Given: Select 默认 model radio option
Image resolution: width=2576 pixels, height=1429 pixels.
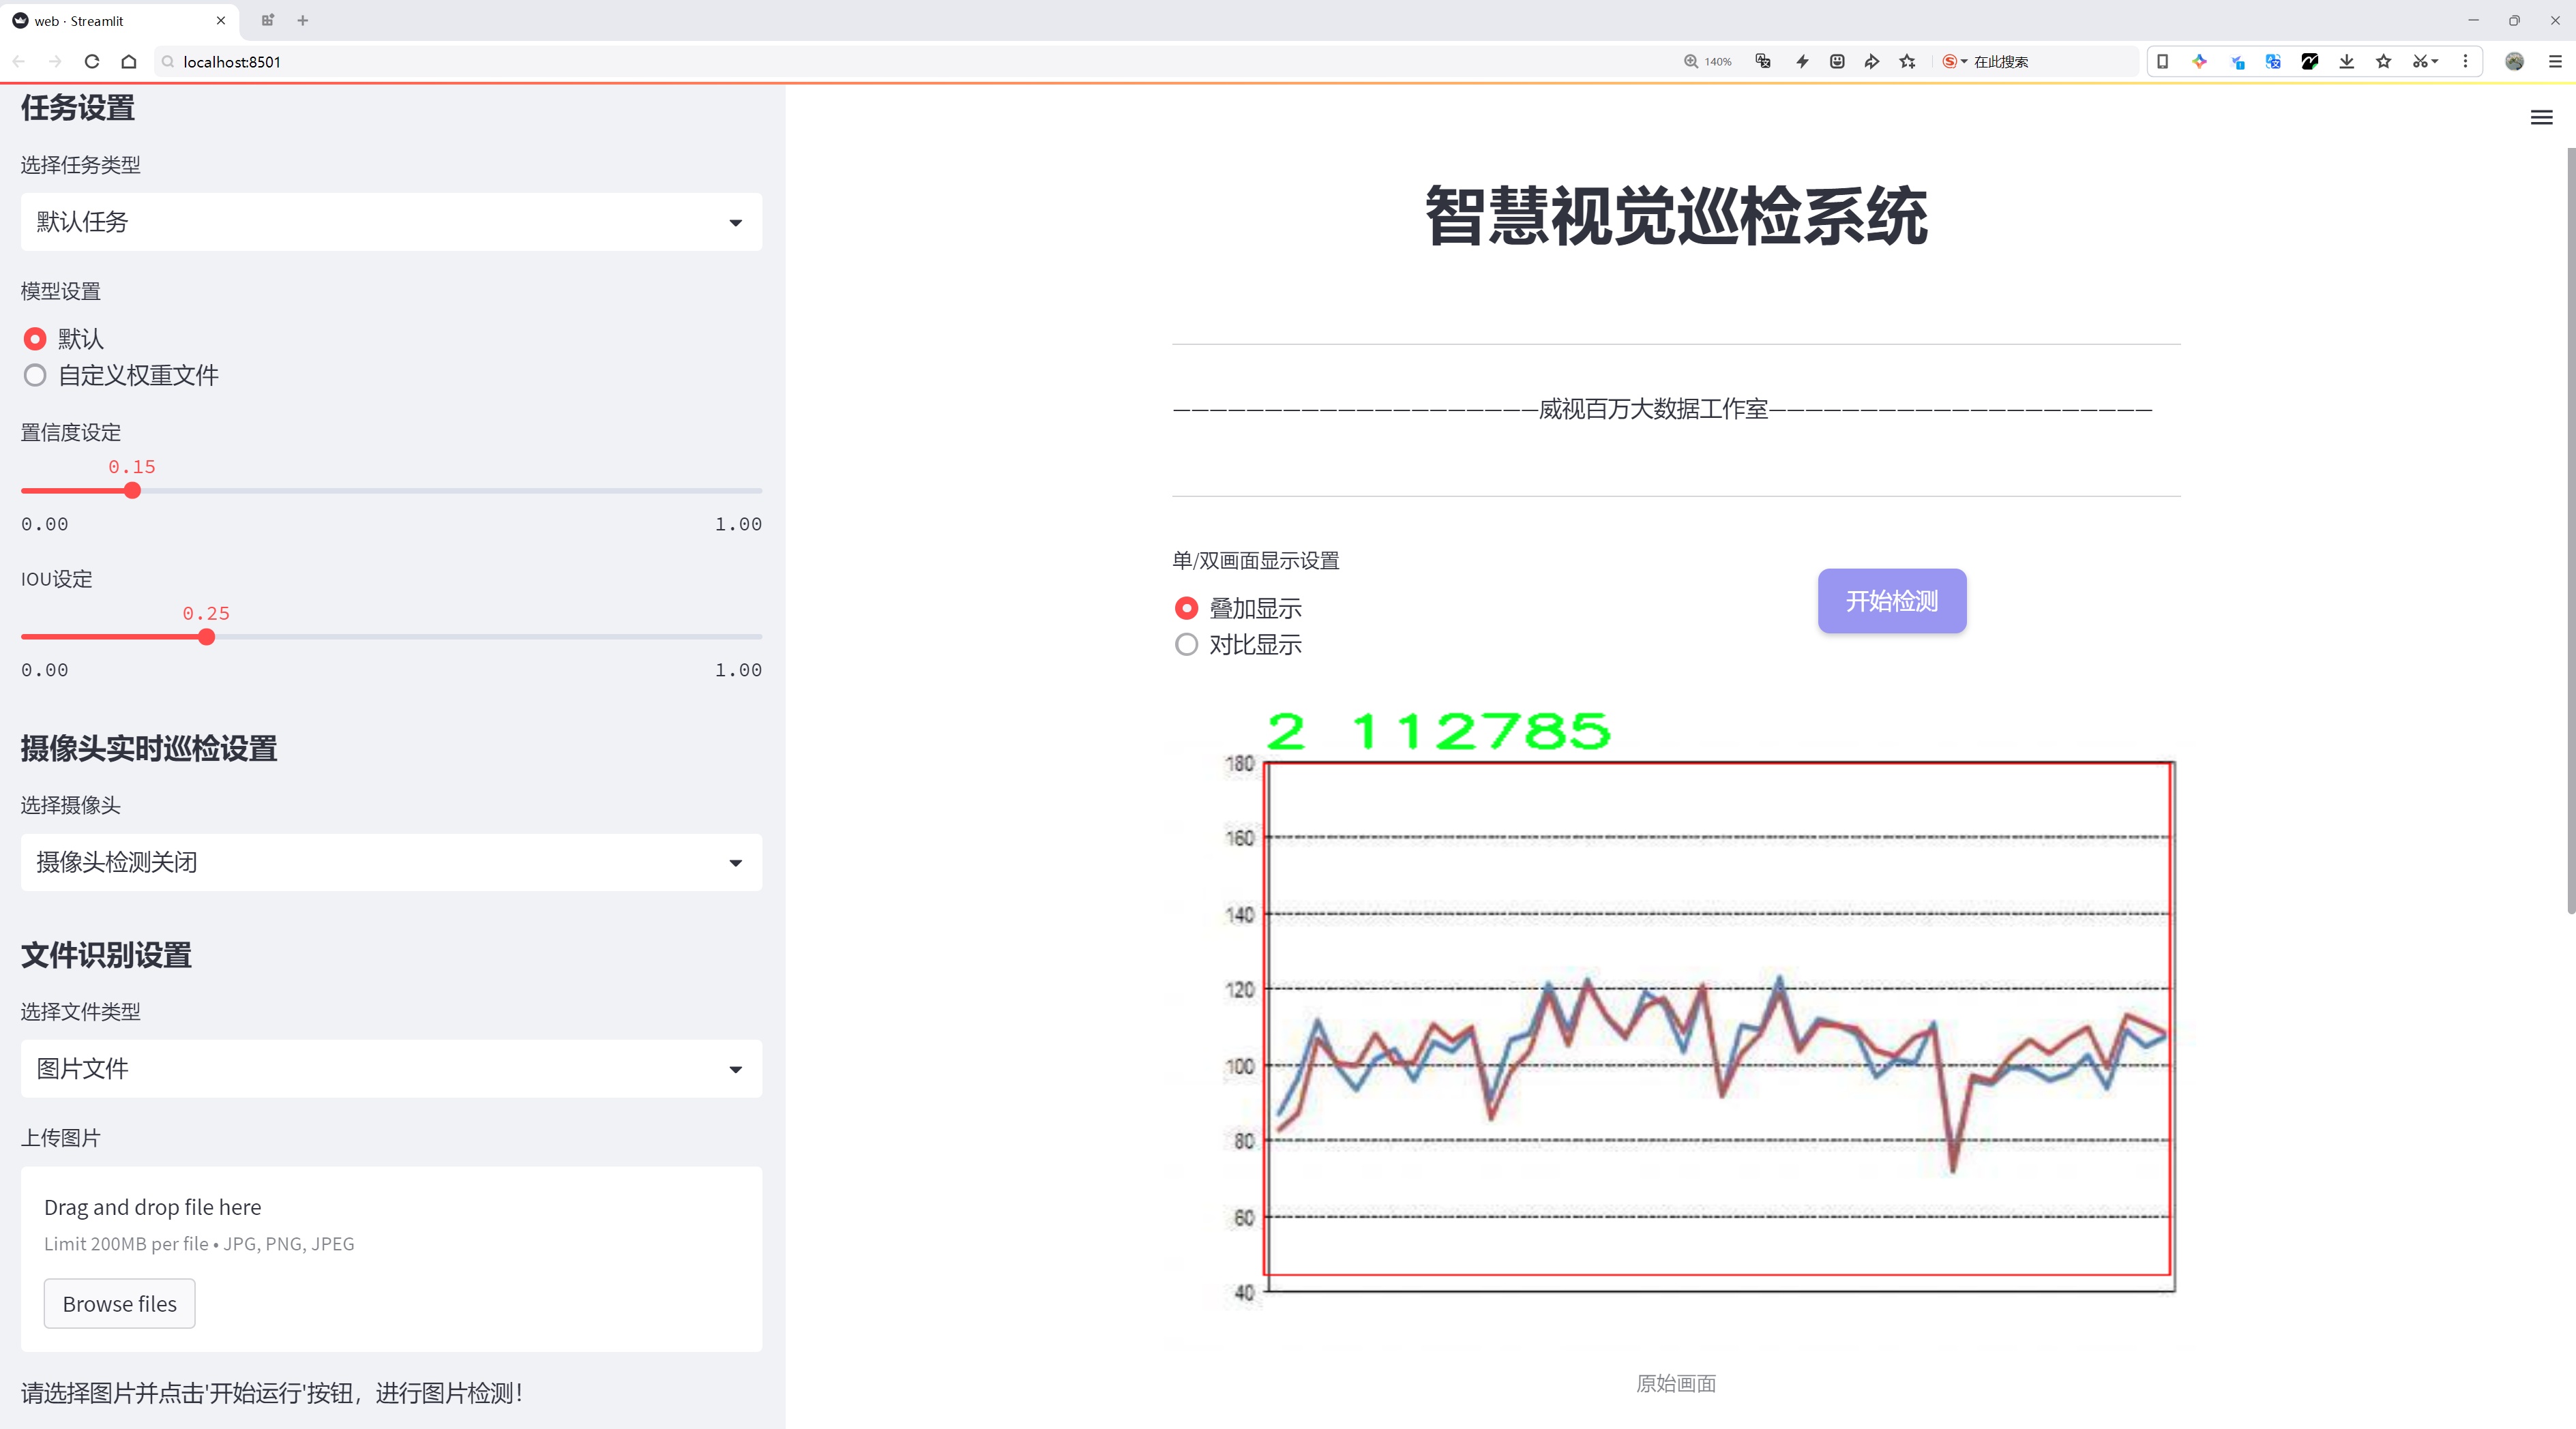Looking at the screenshot, I should point(36,340).
